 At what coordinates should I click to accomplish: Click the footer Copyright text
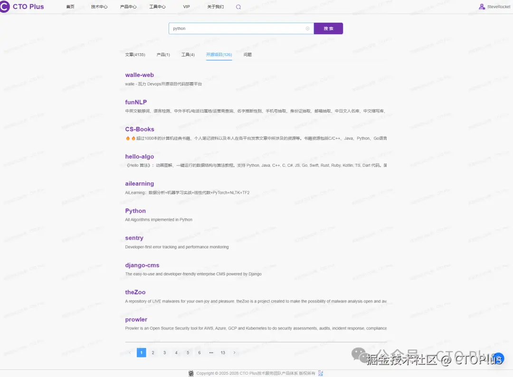click(x=256, y=373)
